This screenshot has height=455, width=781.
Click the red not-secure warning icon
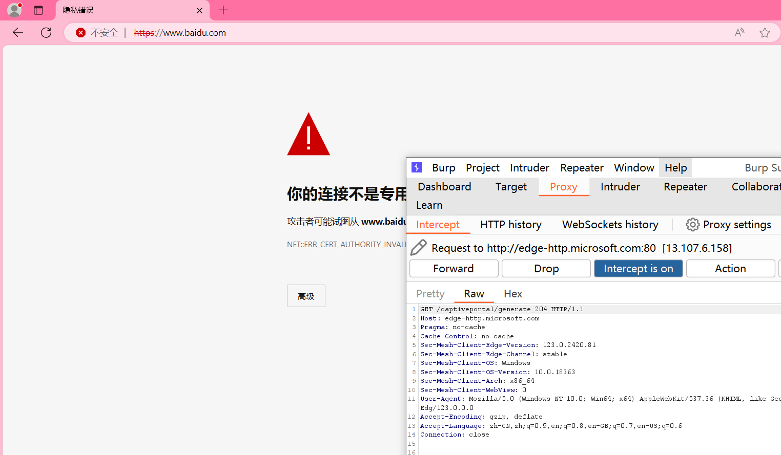(80, 33)
